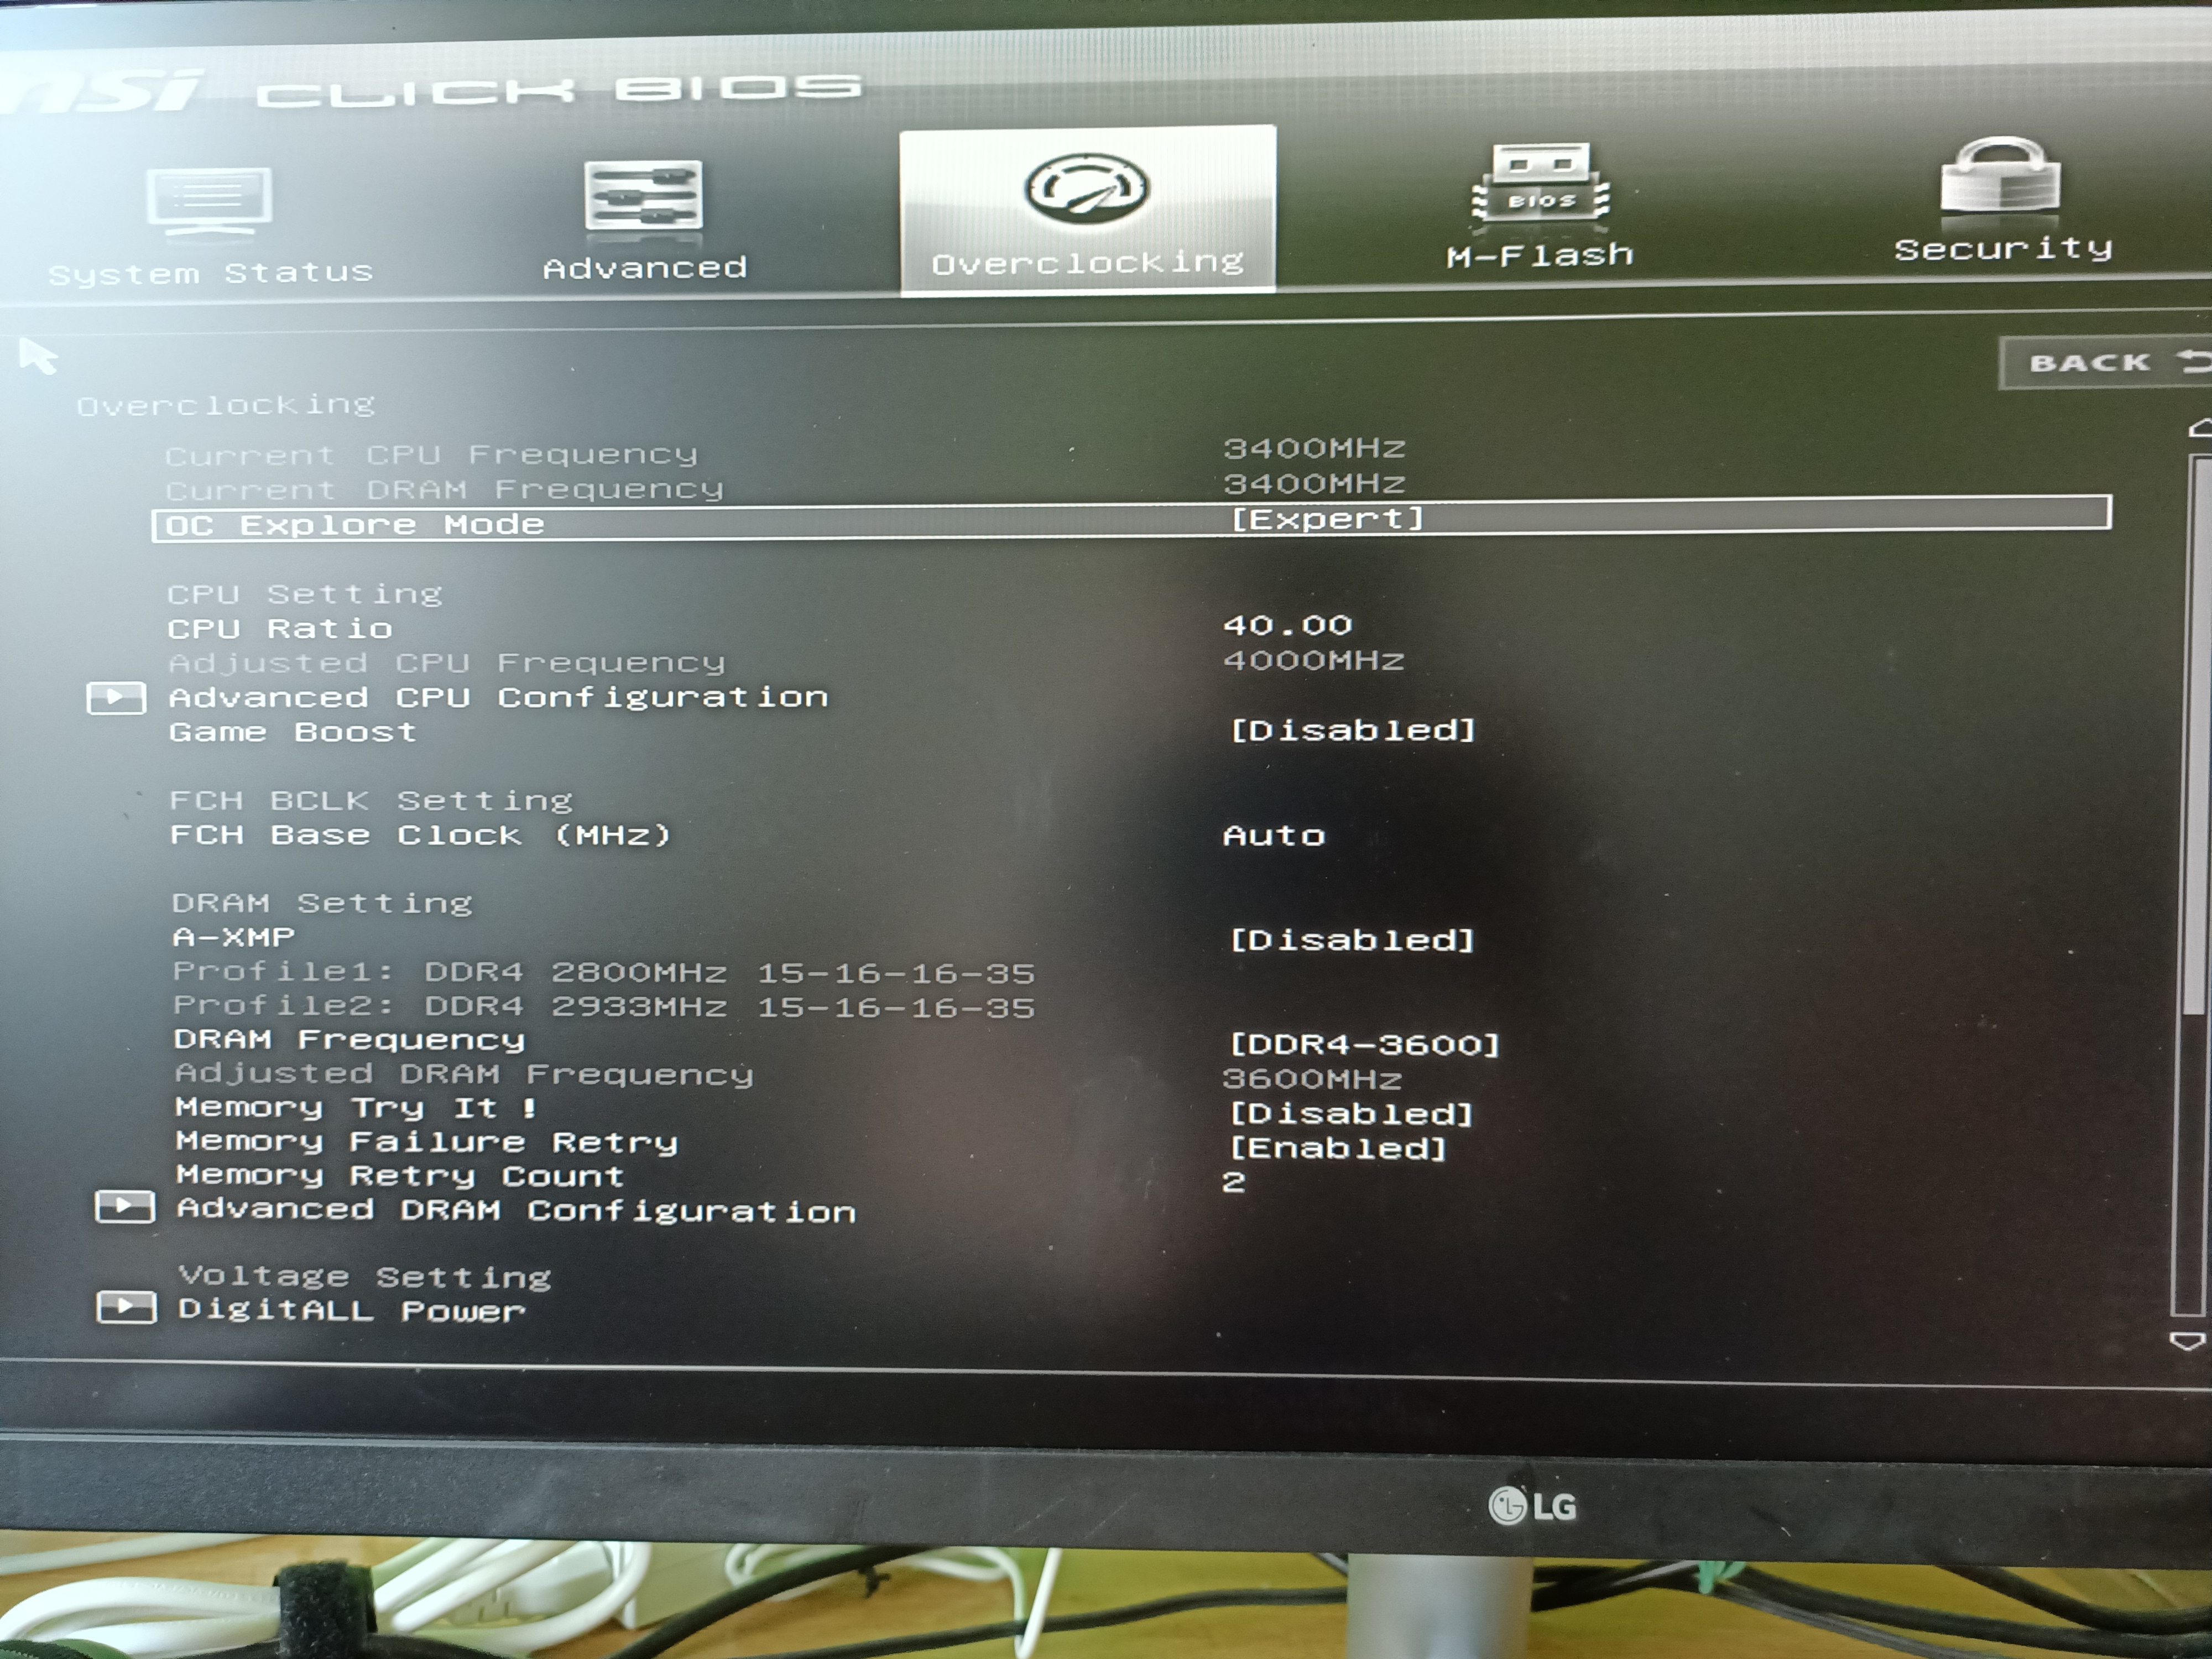
Task: Open DRAM Frequency DDR4-3600 dropdown
Action: click(1364, 1044)
